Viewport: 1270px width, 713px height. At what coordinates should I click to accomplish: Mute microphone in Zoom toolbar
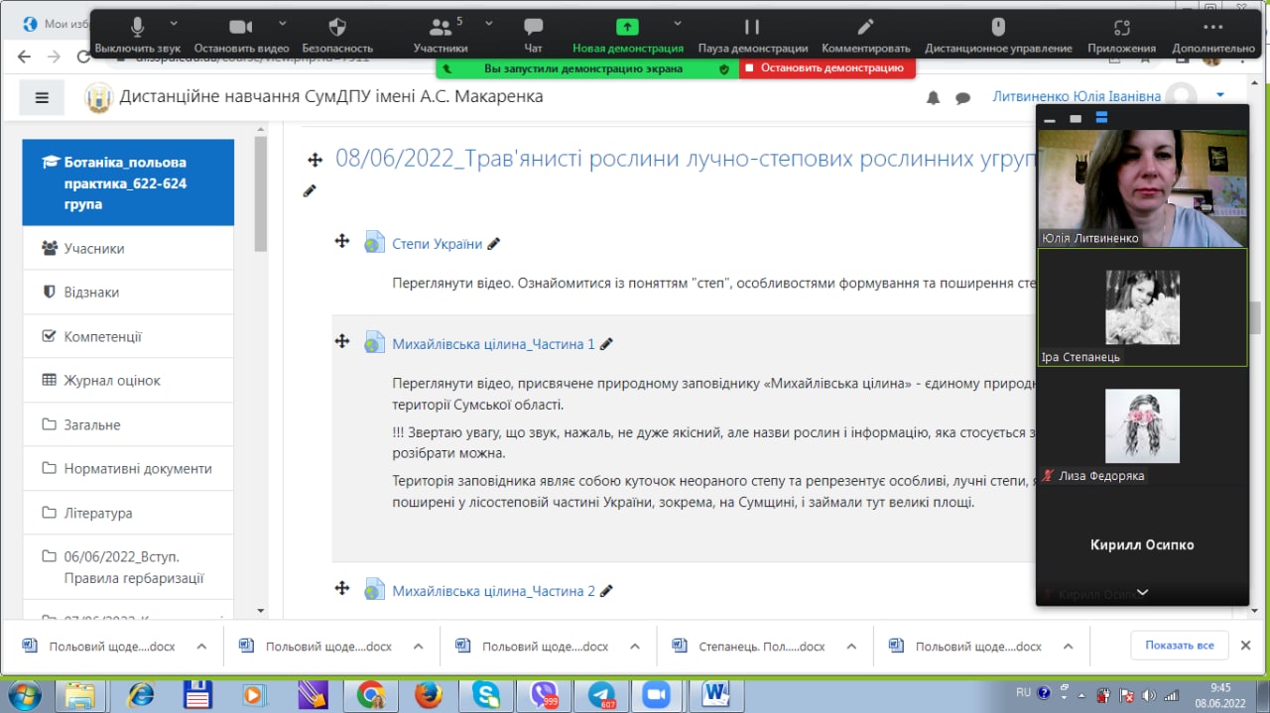[136, 34]
